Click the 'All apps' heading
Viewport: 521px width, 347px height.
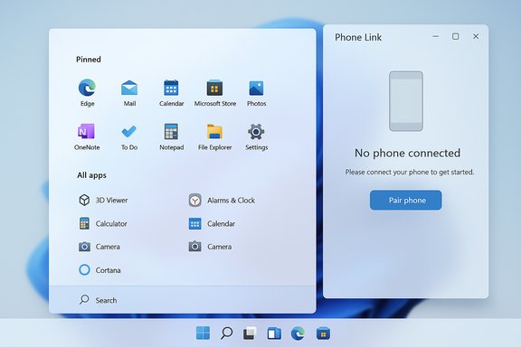point(91,175)
